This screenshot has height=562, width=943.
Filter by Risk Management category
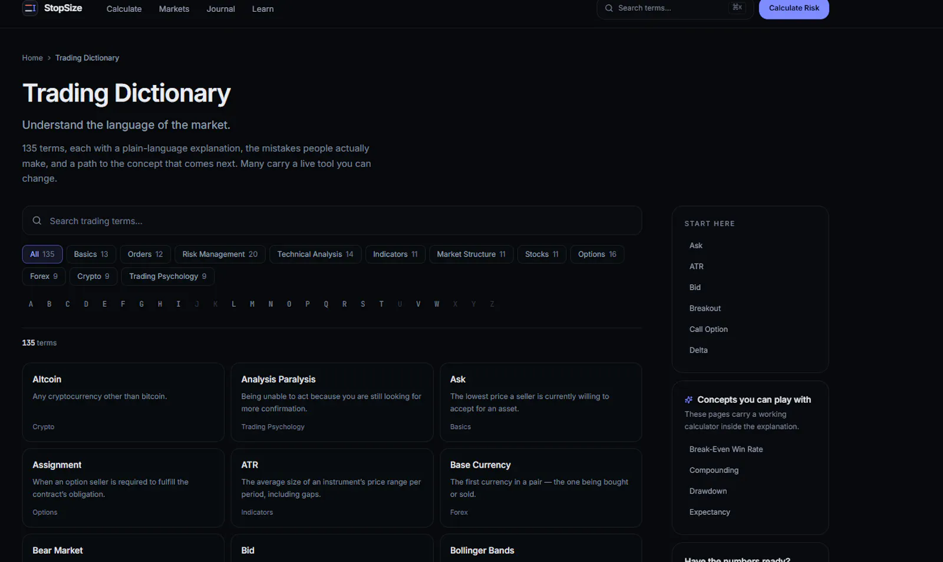[x=220, y=254]
